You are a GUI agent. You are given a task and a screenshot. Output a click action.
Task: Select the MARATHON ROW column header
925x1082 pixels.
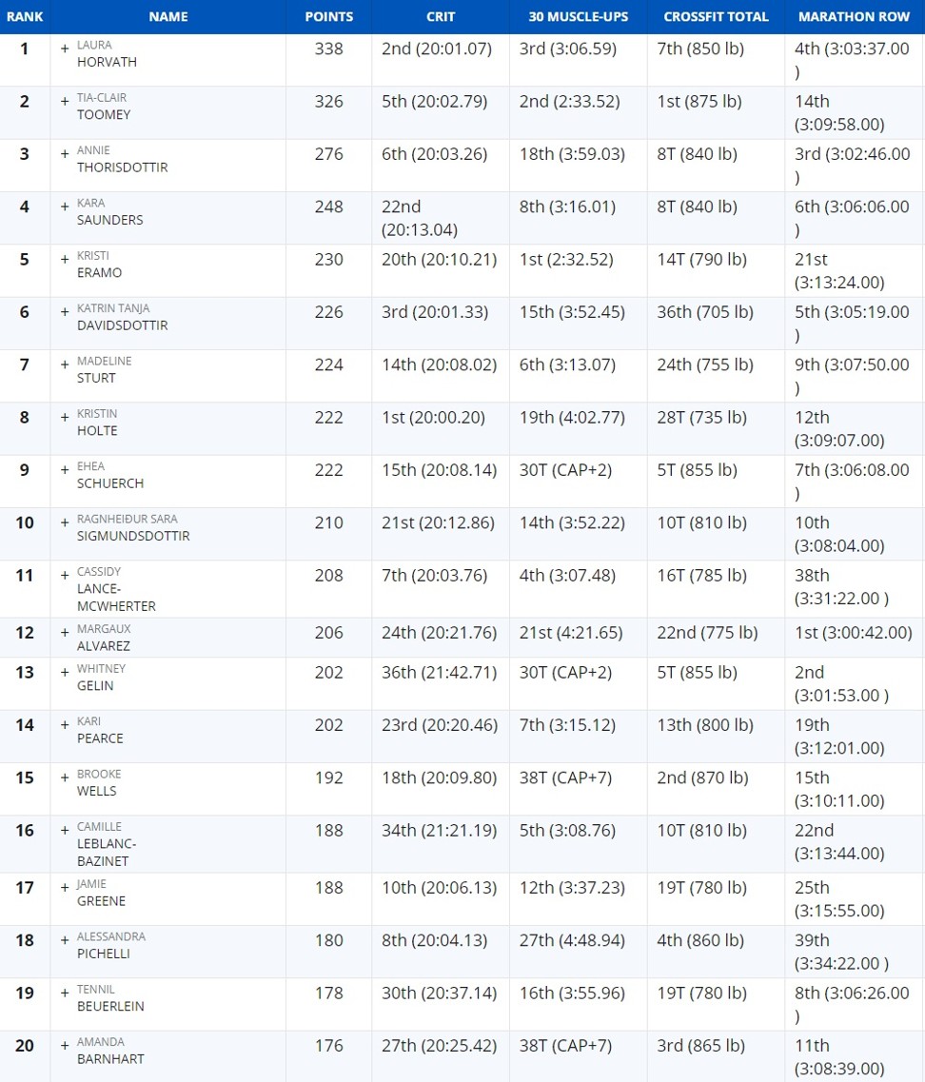tap(854, 16)
